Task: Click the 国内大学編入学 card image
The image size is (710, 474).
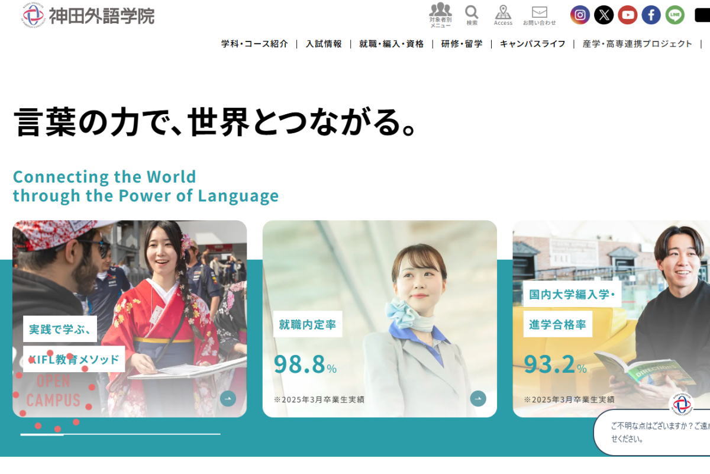Action: coord(609,314)
